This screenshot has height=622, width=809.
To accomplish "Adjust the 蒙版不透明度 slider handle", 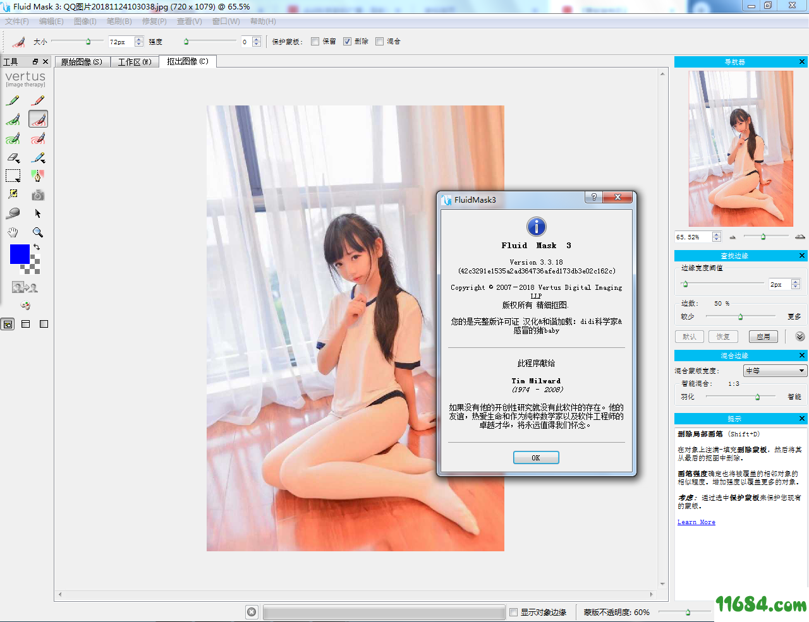I will [688, 612].
